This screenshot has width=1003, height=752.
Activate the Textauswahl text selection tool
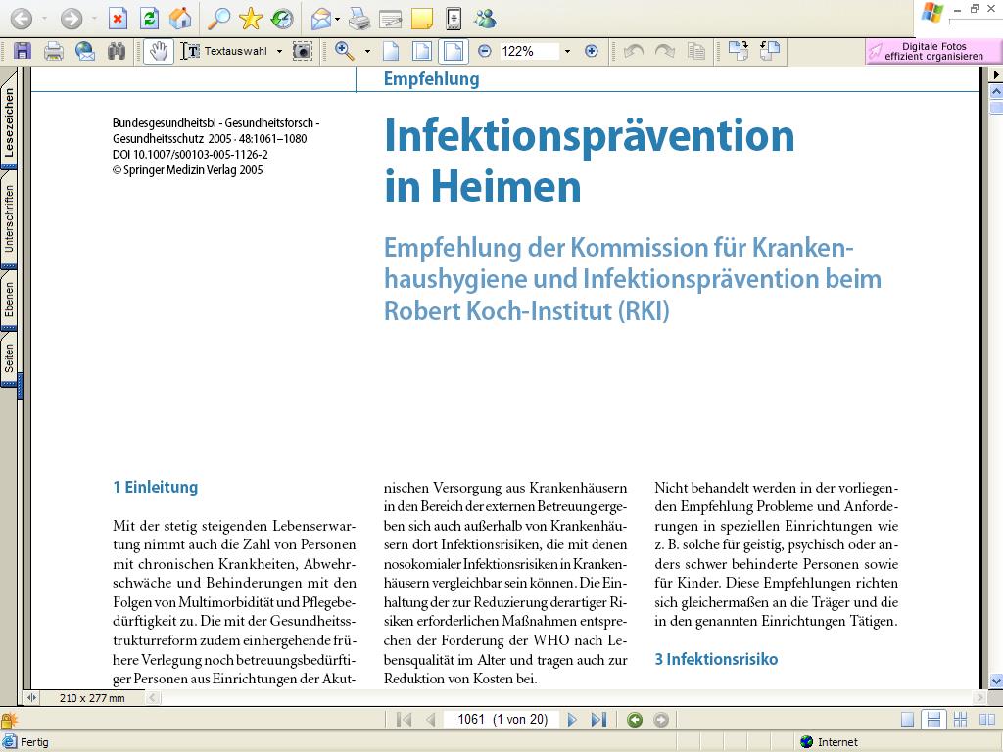pos(224,51)
